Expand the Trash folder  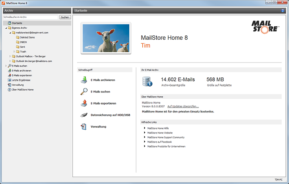pyautogui.click(x=14, y=52)
